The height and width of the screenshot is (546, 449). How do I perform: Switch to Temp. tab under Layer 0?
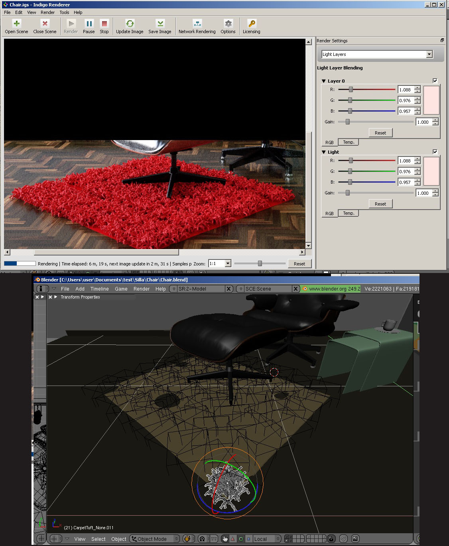pyautogui.click(x=349, y=142)
